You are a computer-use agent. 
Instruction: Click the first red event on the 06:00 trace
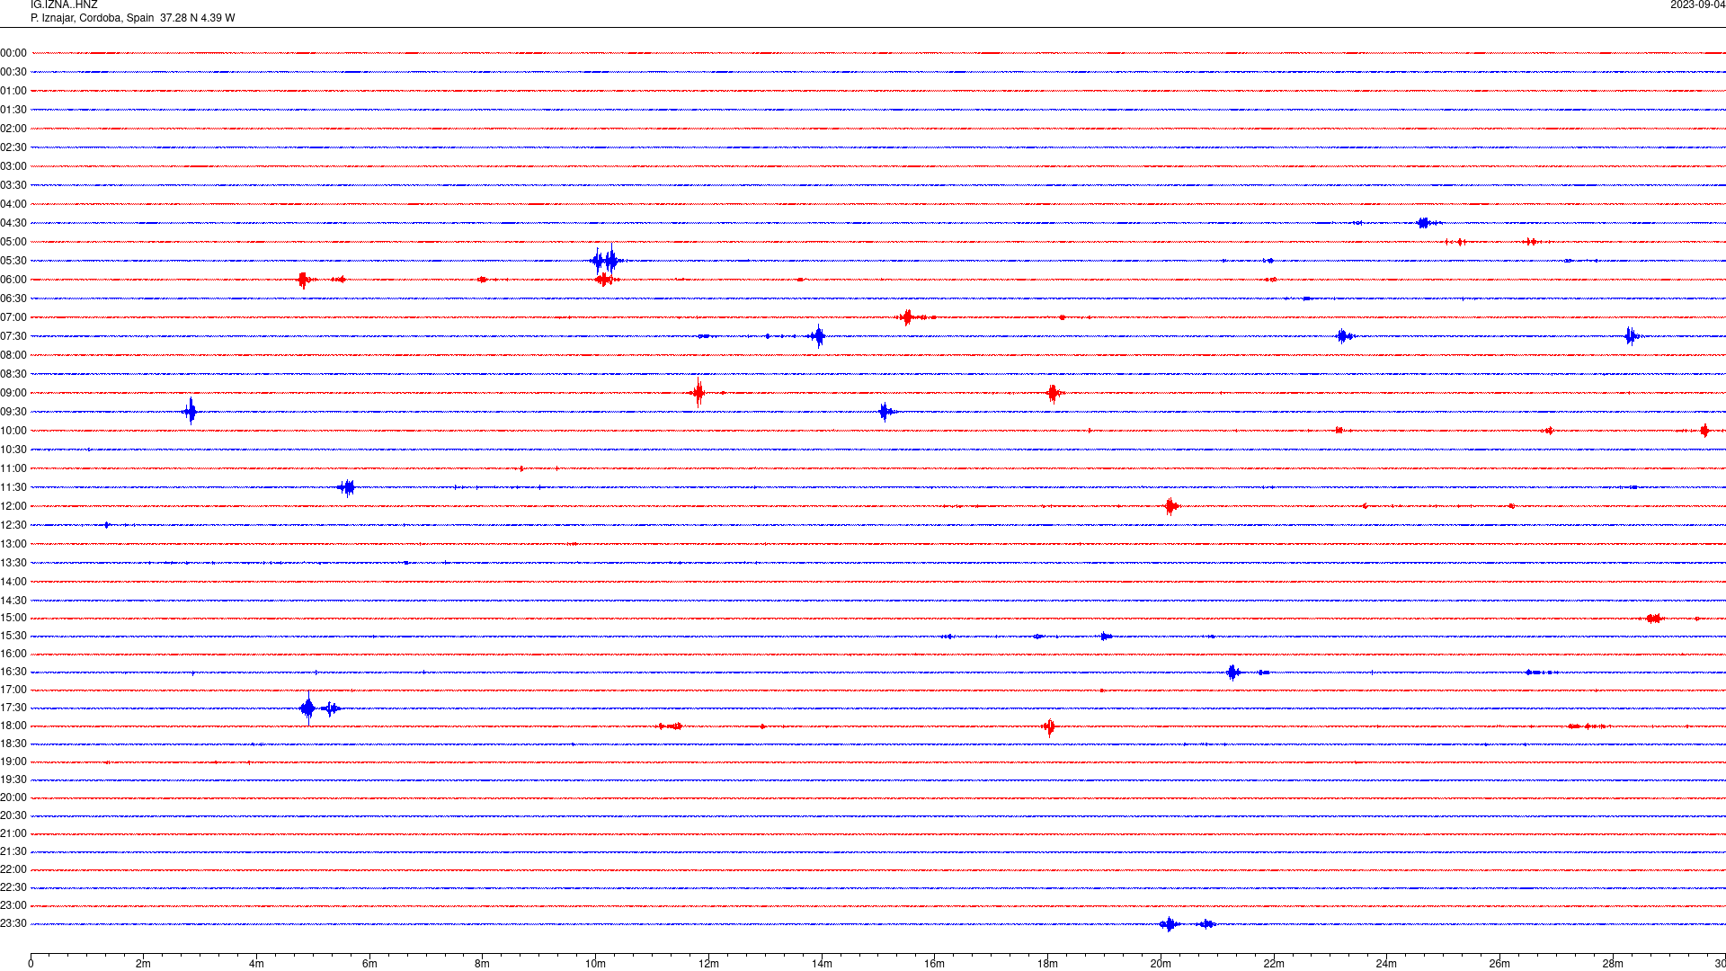coord(305,280)
